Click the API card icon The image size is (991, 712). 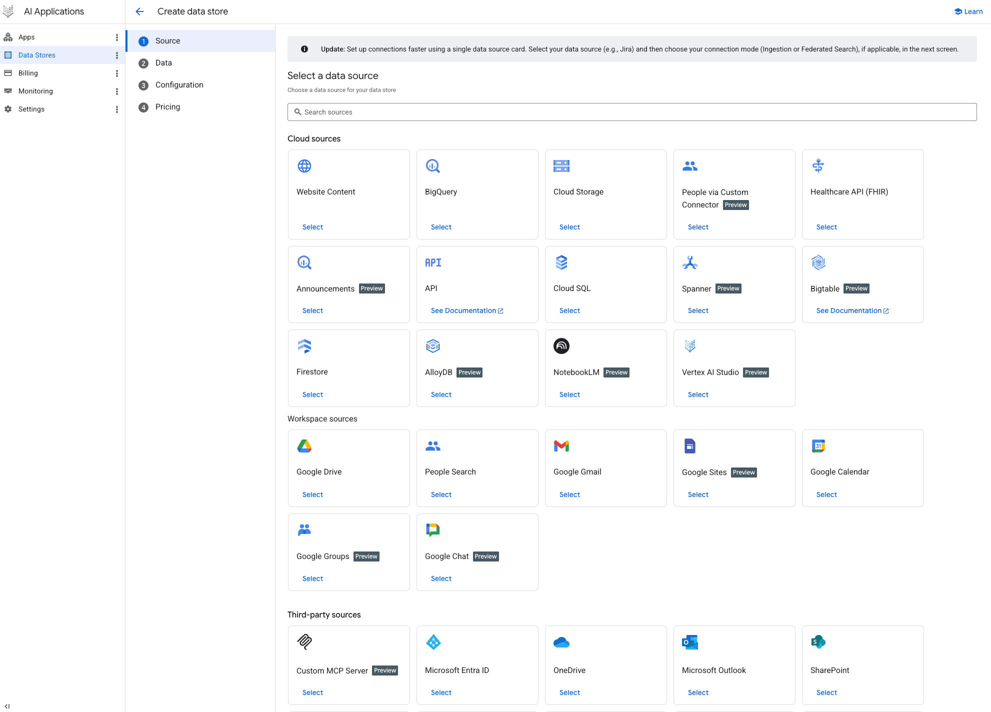pos(433,262)
